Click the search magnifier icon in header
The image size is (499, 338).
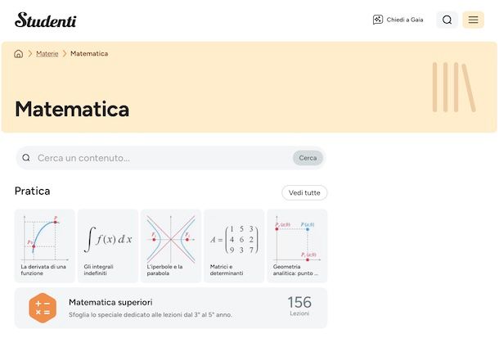click(447, 20)
